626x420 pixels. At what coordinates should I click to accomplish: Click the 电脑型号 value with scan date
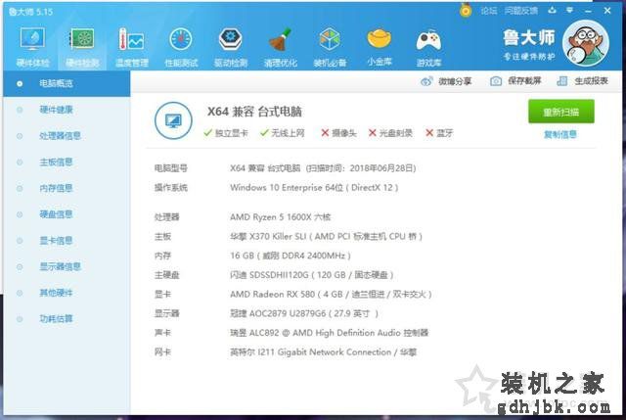pyautogui.click(x=323, y=168)
